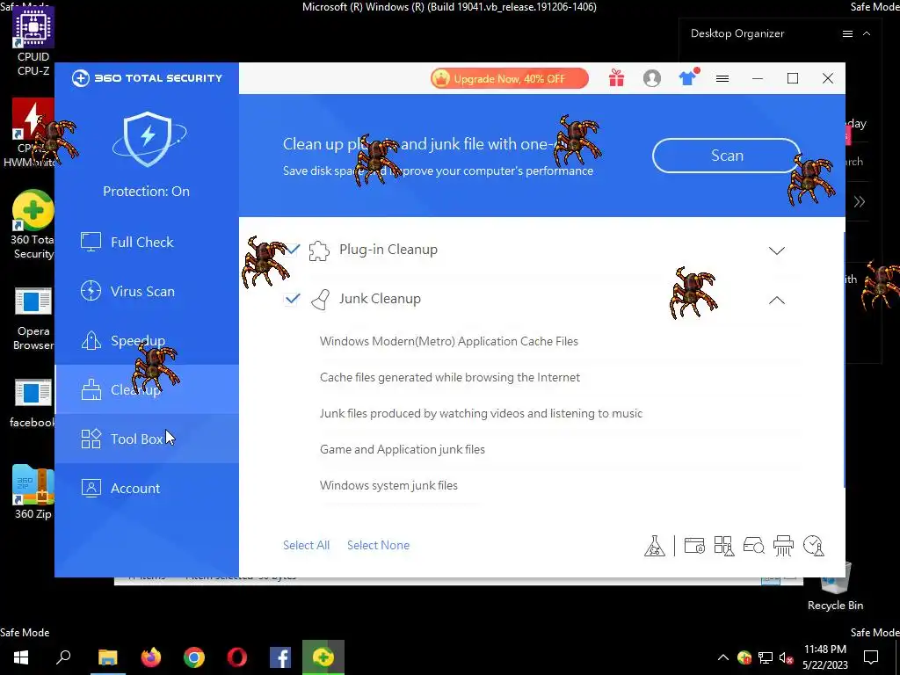Click the 360 Total Security tray icon
This screenshot has height=675, width=900.
point(744,657)
